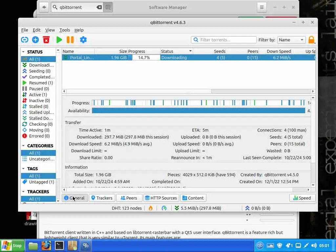
Task: Select the Active (1) status filter
Action: [38, 94]
